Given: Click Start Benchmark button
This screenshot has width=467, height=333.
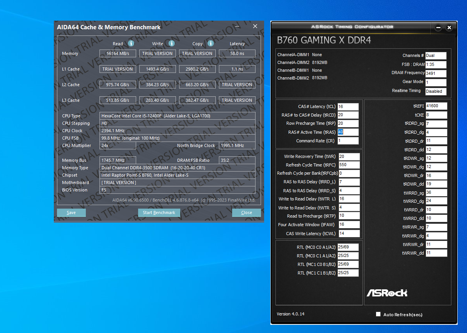Looking at the screenshot, I should tap(159, 213).
